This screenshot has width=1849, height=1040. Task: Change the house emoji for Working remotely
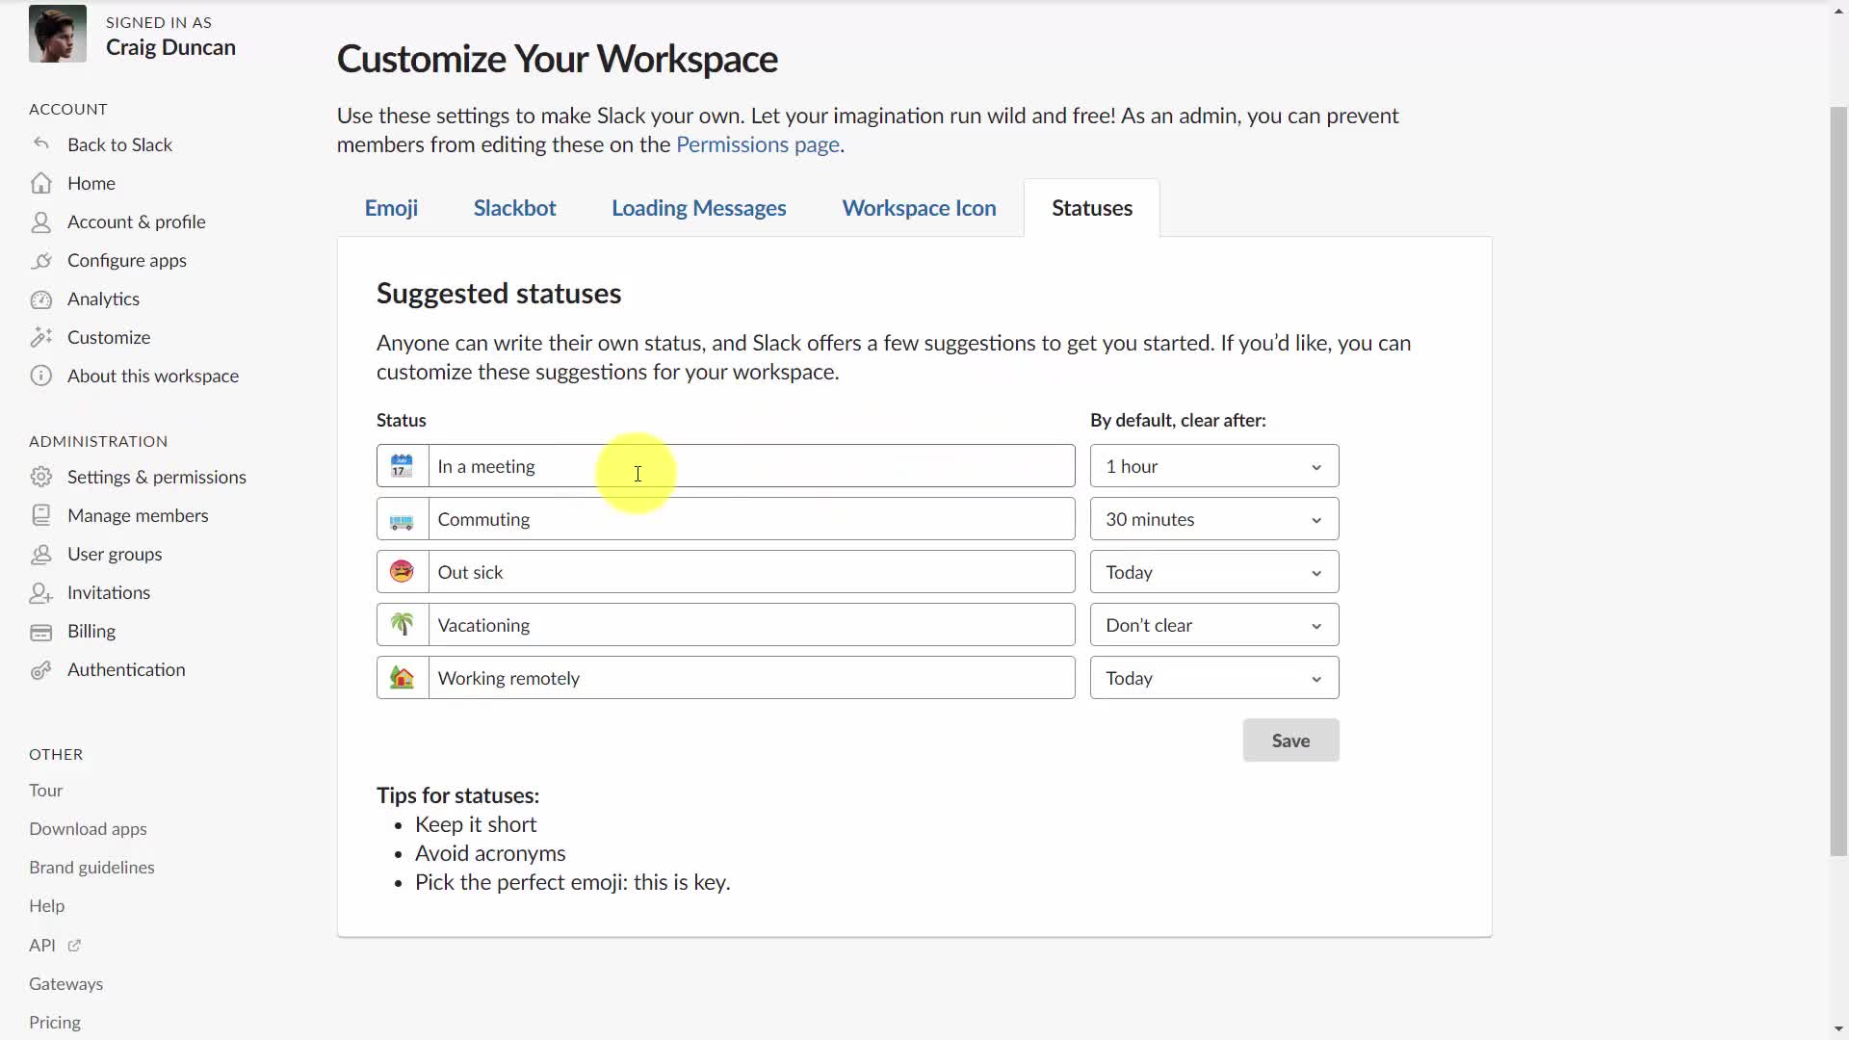pos(402,678)
